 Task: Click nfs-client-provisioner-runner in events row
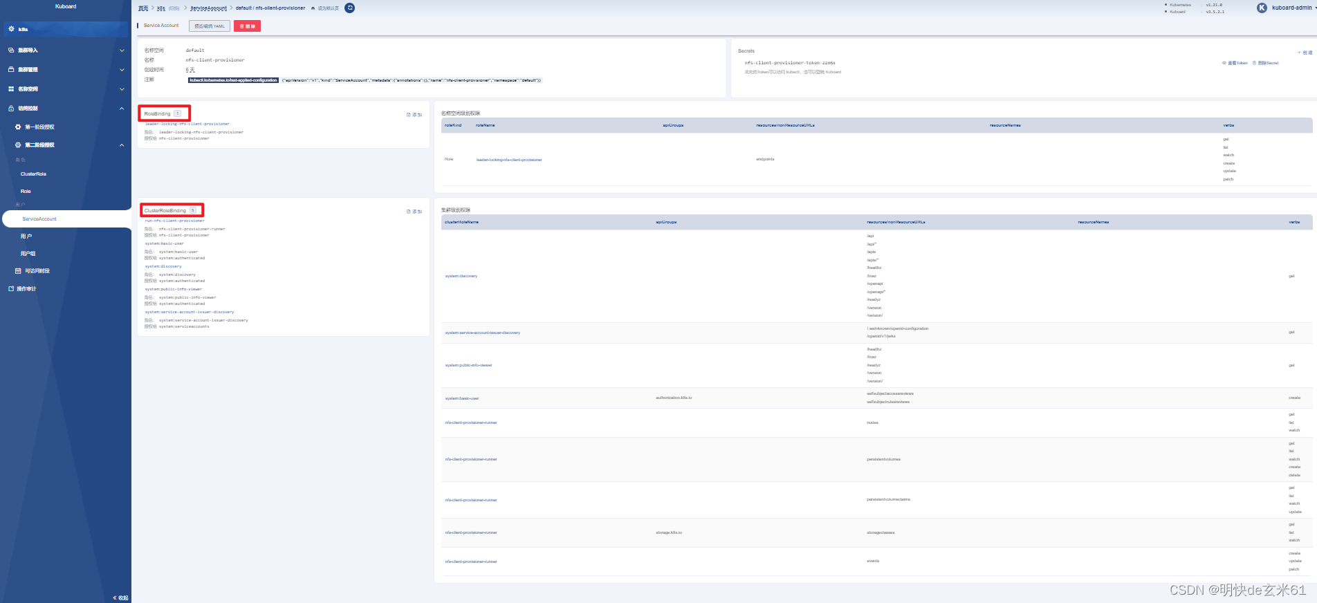(471, 562)
